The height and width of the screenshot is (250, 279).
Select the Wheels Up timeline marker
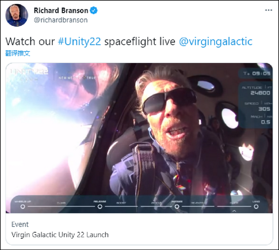point(23,206)
